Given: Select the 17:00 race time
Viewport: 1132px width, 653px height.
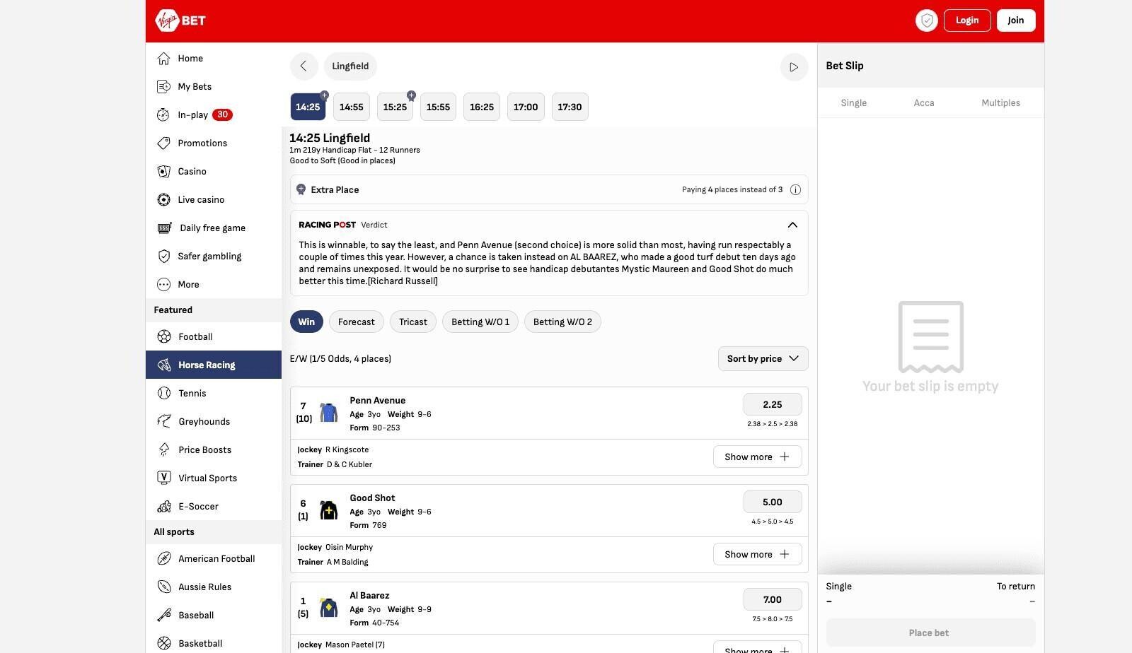Looking at the screenshot, I should [526, 107].
